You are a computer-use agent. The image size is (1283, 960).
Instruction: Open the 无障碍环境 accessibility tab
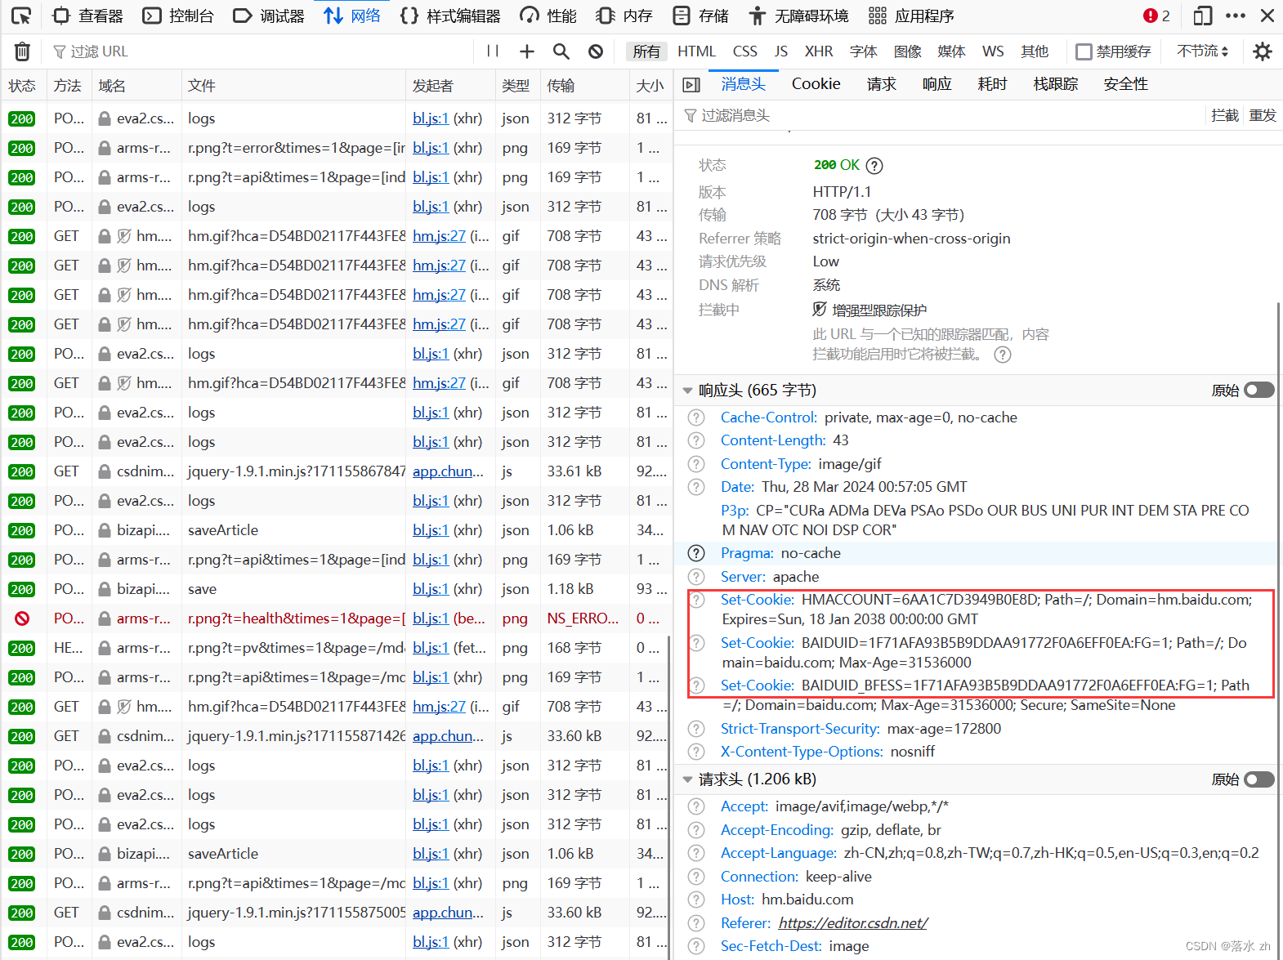tap(799, 16)
